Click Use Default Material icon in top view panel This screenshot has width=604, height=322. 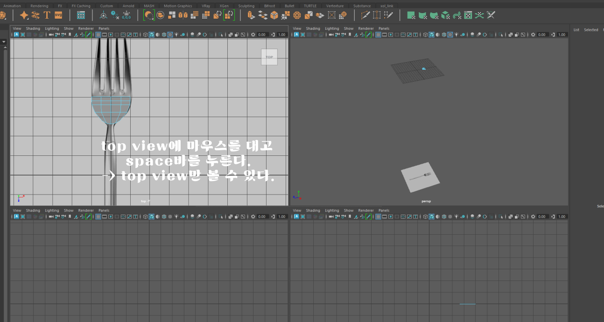[x=158, y=35]
